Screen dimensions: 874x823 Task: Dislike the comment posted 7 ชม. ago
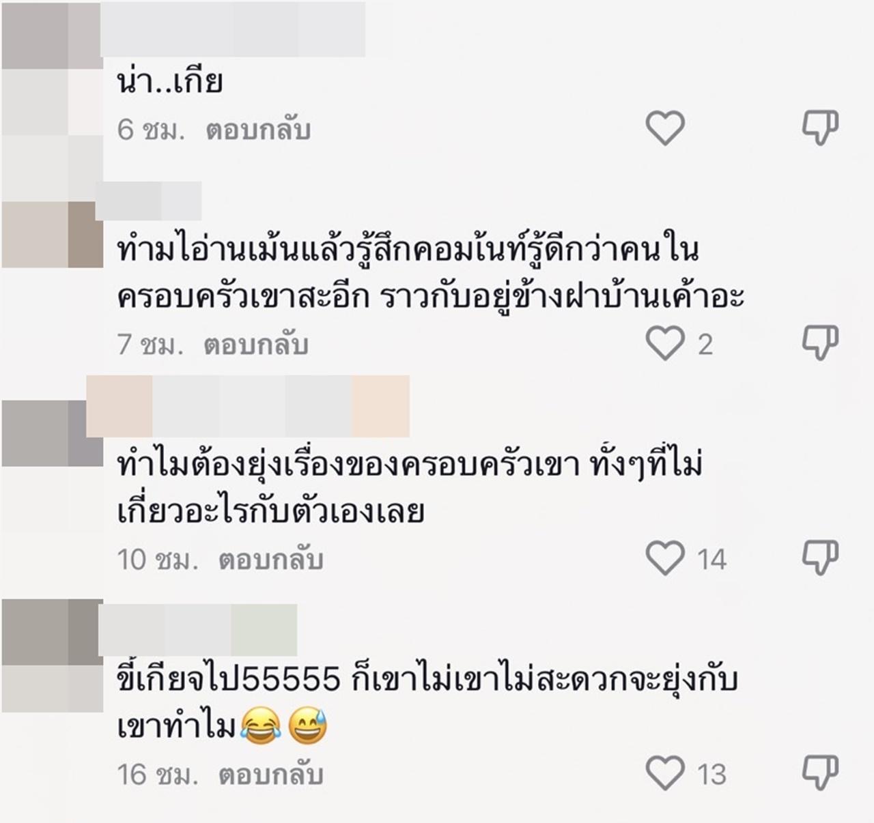pyautogui.click(x=819, y=343)
